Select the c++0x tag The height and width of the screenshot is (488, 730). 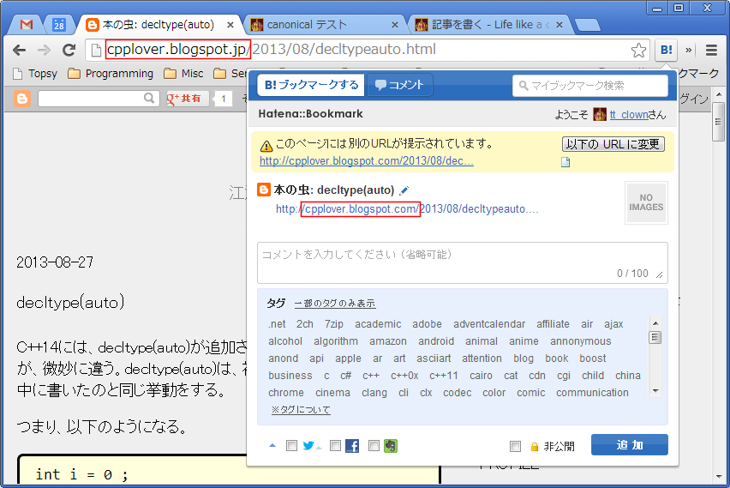pos(404,376)
